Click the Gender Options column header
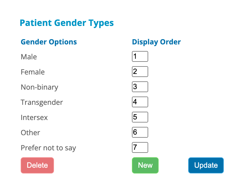The image size is (244, 192). (49, 42)
